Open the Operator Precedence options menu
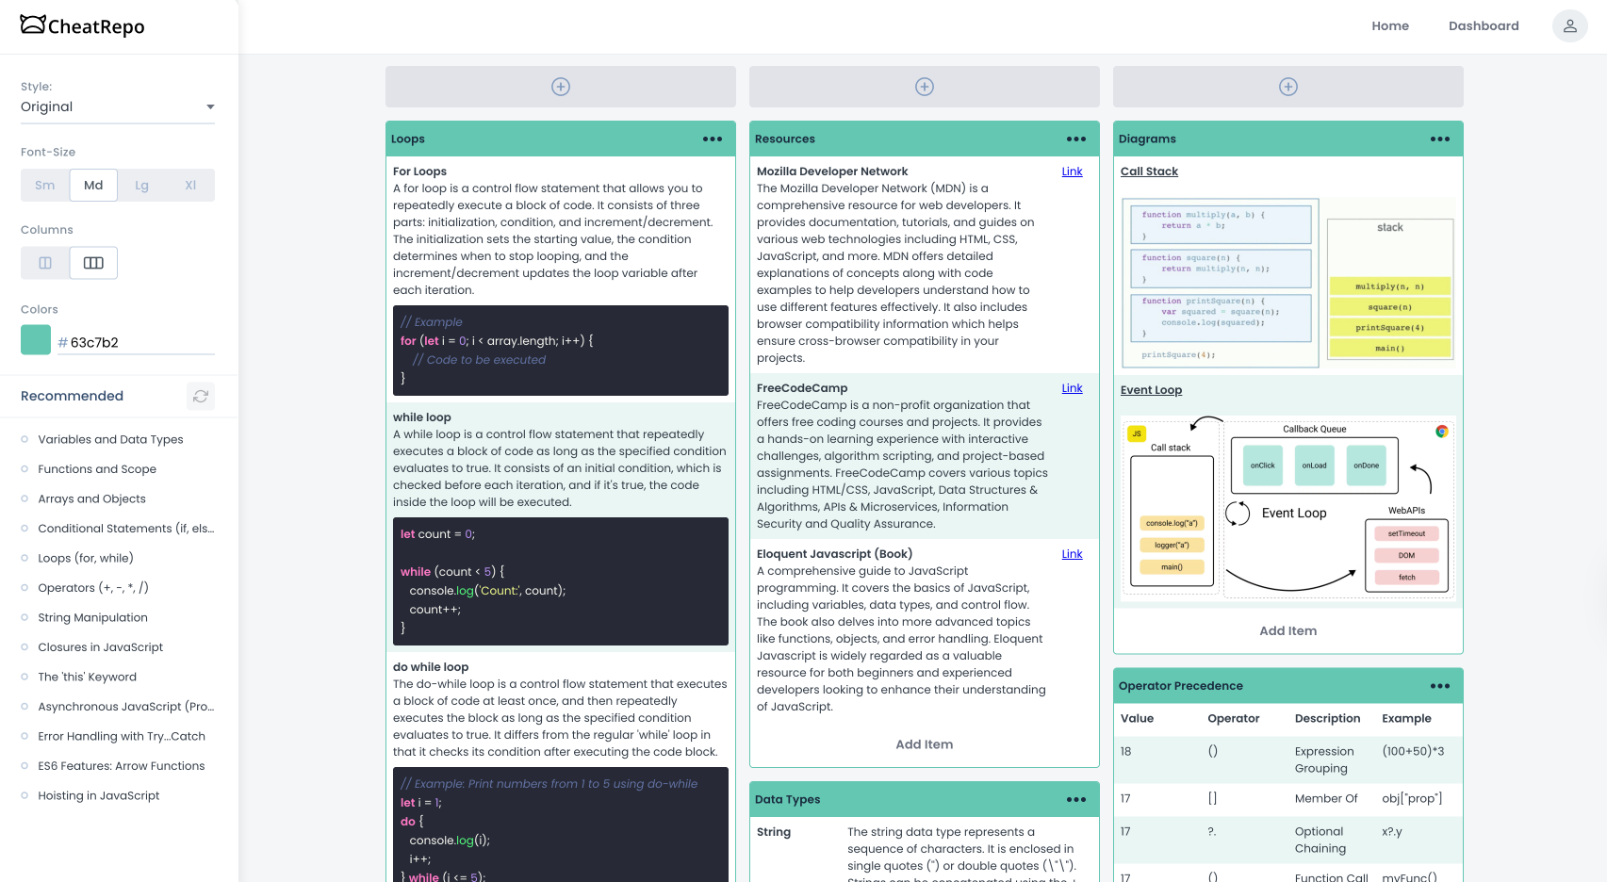The height and width of the screenshot is (882, 1607). point(1439,686)
